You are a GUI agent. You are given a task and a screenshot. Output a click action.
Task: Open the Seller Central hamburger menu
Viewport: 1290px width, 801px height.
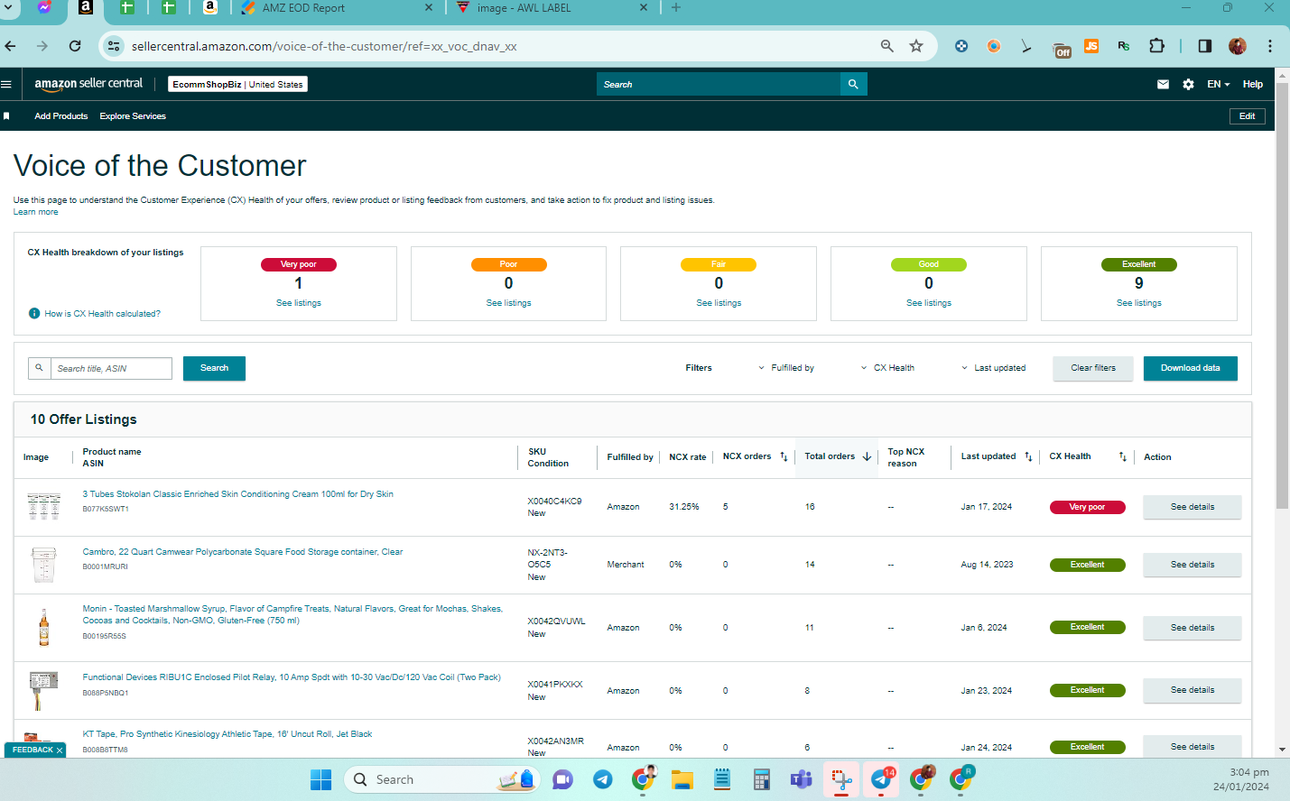pos(6,84)
